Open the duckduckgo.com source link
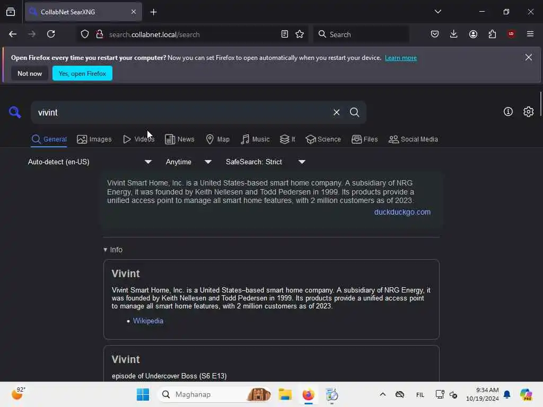 tap(402, 212)
